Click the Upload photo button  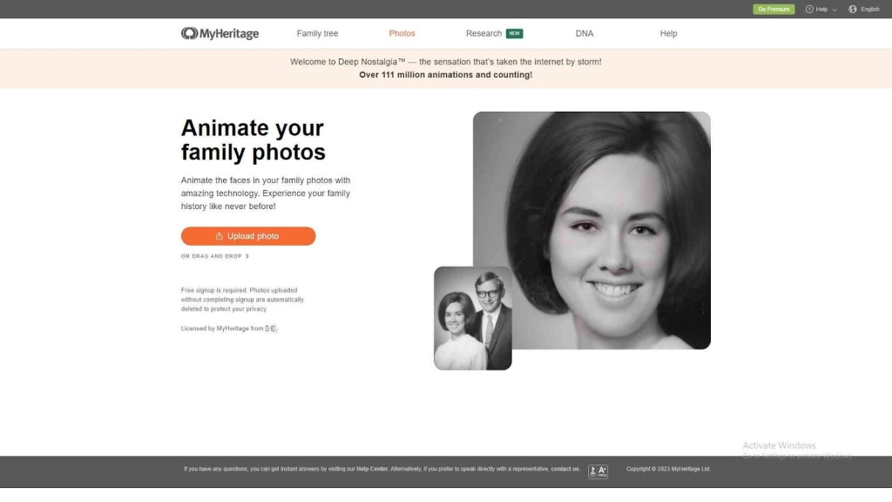pos(248,236)
